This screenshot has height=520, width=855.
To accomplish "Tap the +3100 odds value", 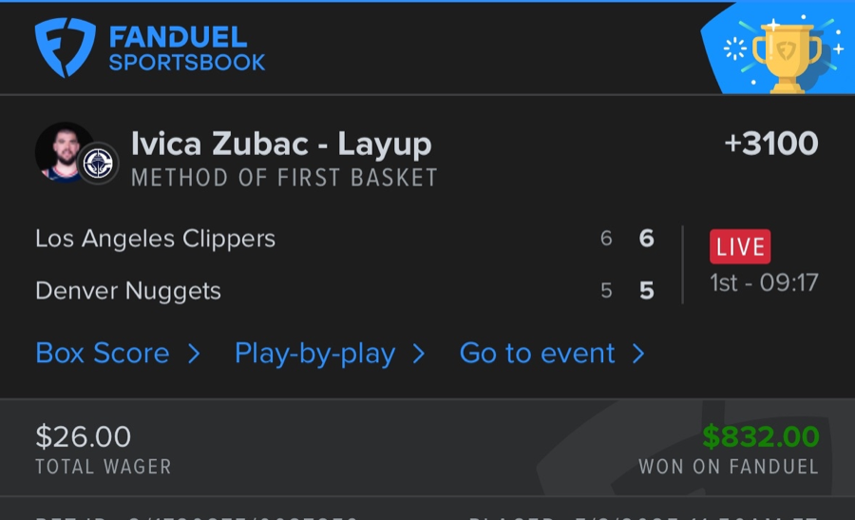I will (770, 144).
